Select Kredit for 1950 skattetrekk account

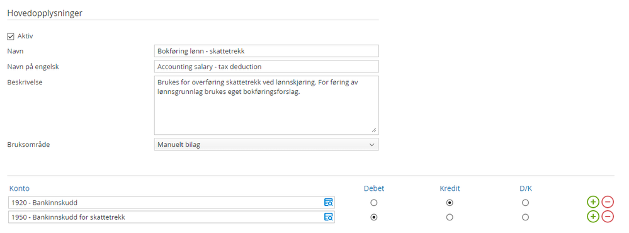[x=450, y=217]
